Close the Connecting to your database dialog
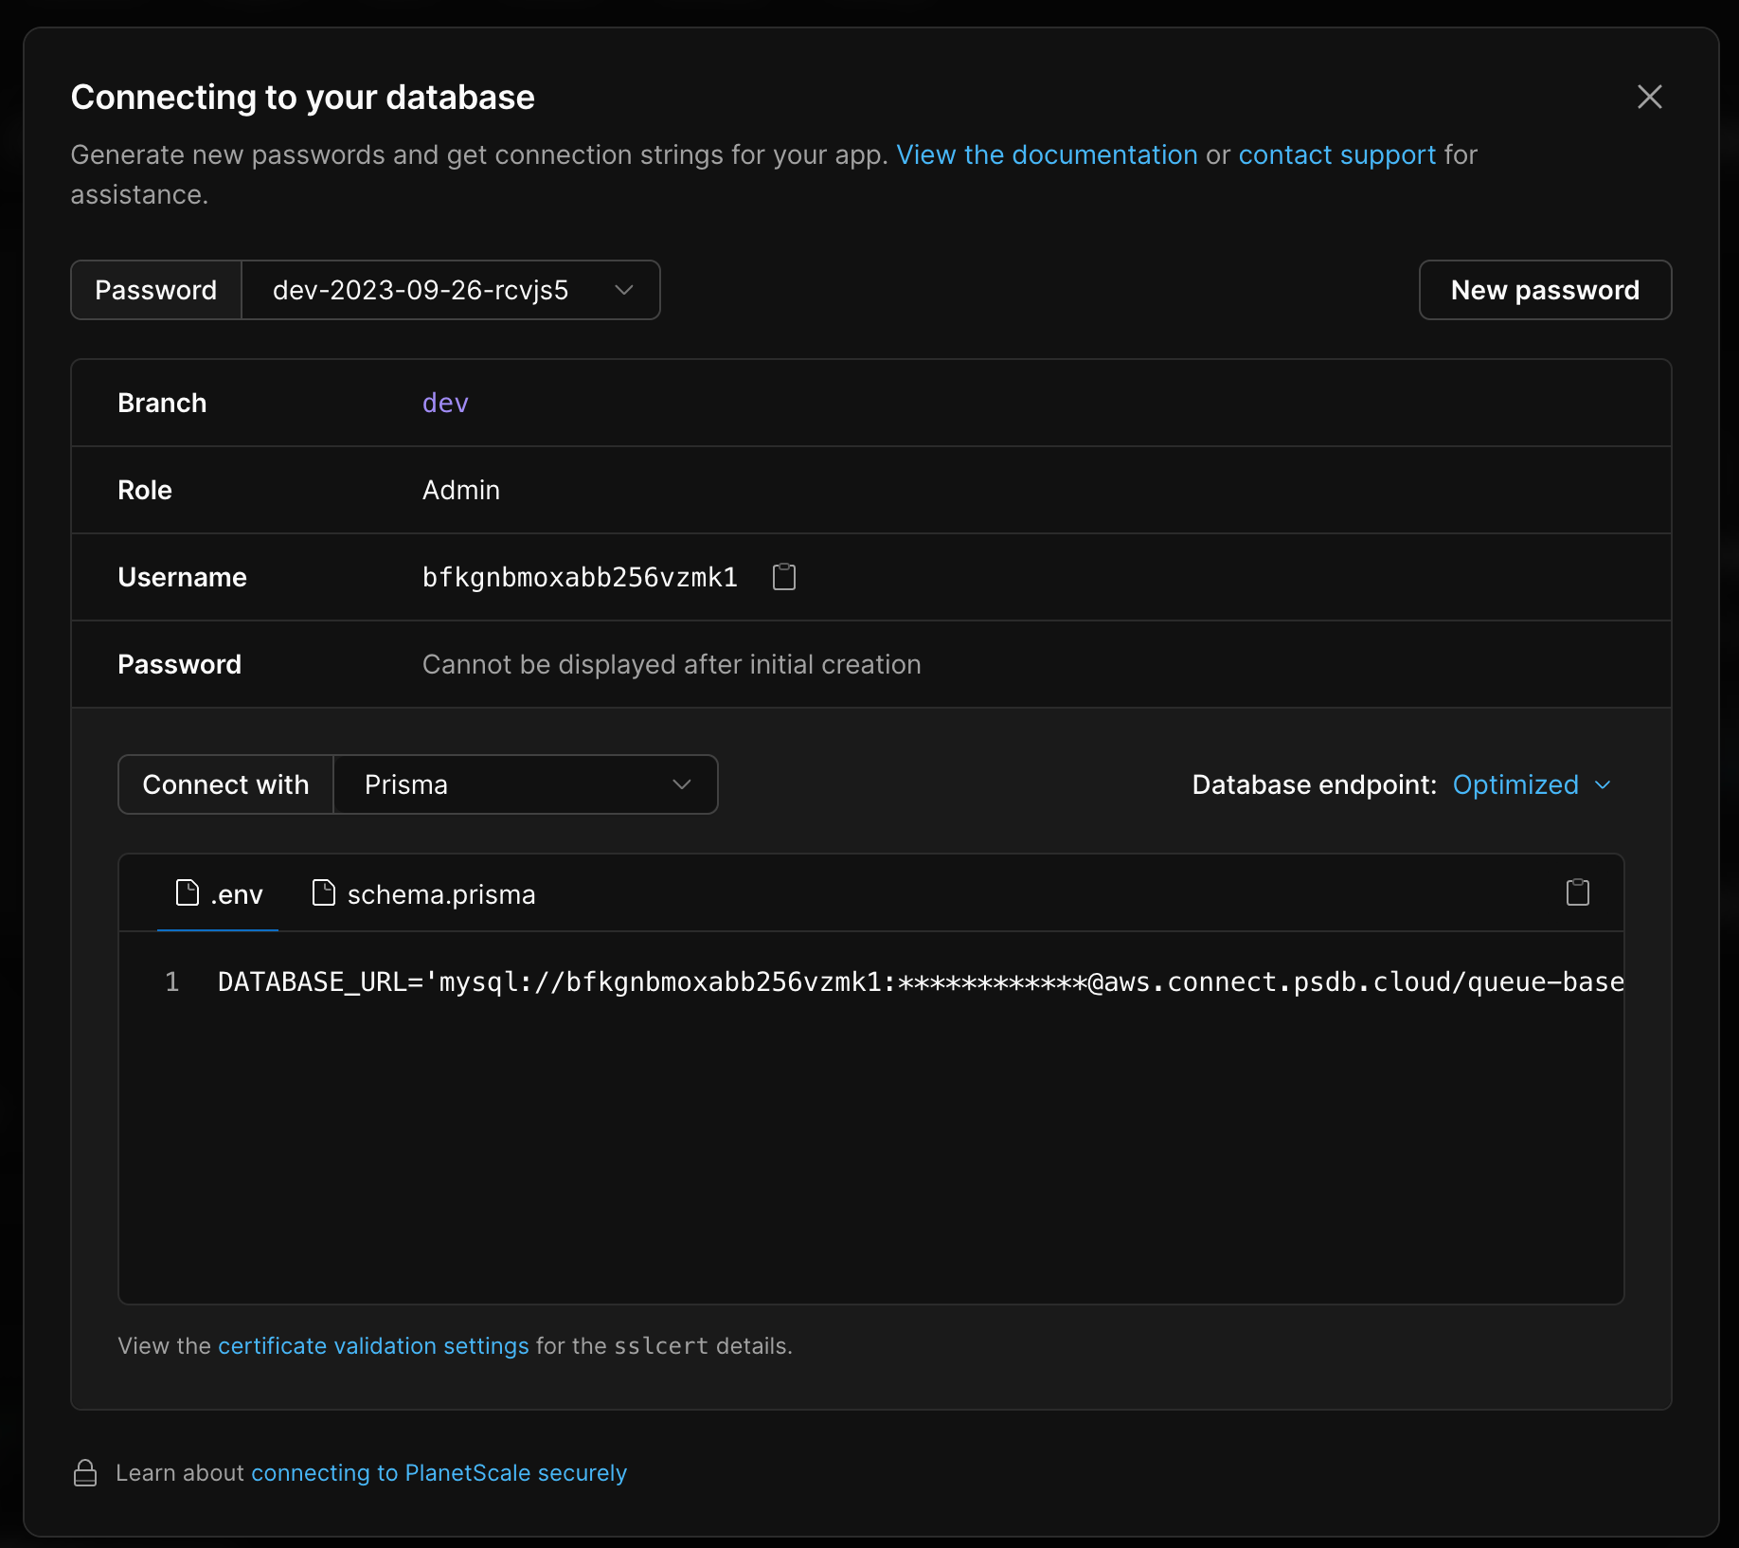The width and height of the screenshot is (1739, 1548). tap(1650, 97)
